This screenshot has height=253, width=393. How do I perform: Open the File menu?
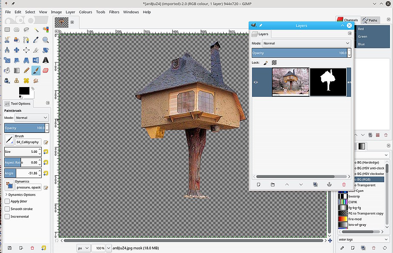point(8,12)
